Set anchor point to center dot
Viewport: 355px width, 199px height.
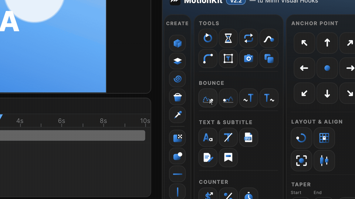point(327,68)
